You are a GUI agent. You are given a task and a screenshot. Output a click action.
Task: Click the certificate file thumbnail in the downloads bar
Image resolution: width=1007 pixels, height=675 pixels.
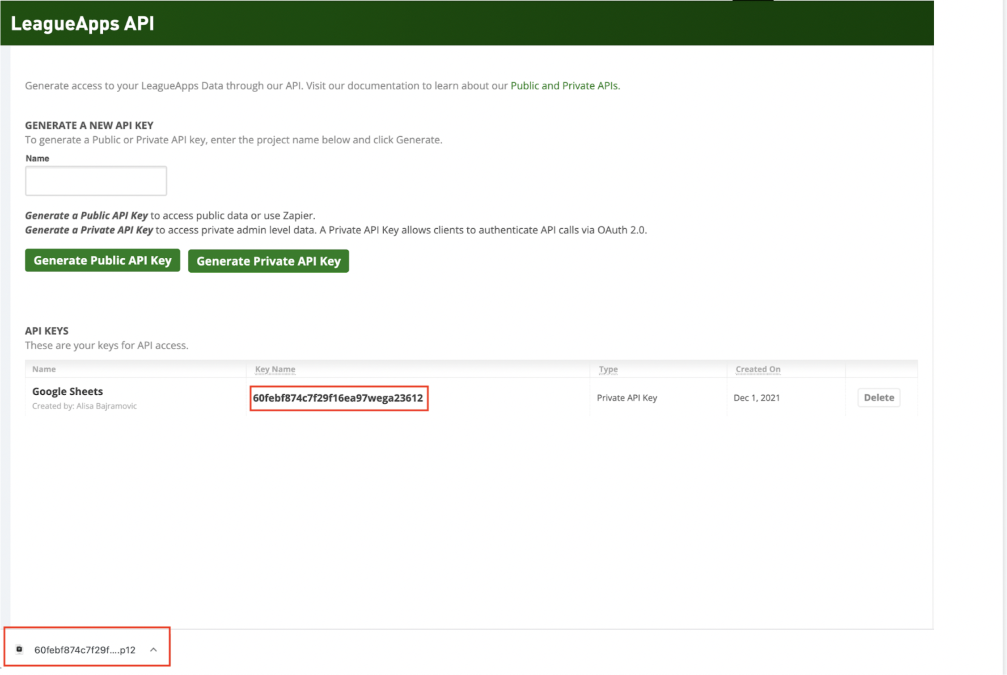tap(19, 649)
